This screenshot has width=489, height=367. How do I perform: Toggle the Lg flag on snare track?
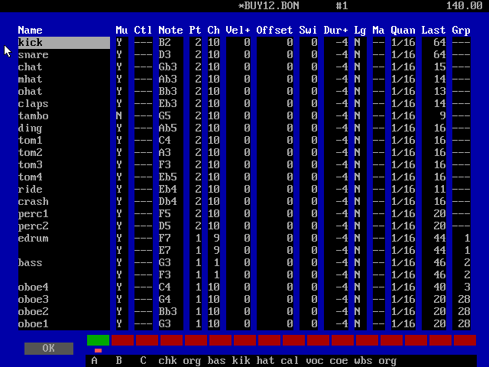[360, 54]
